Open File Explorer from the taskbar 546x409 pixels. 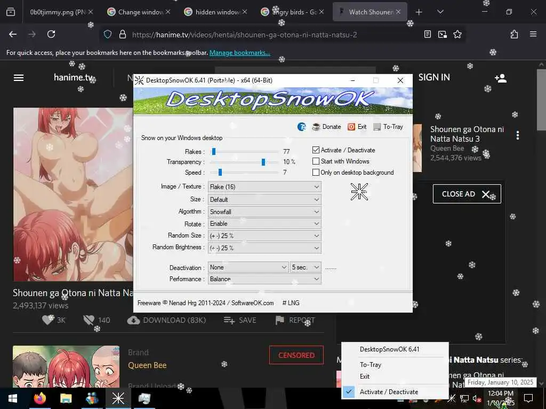pyautogui.click(x=66, y=398)
